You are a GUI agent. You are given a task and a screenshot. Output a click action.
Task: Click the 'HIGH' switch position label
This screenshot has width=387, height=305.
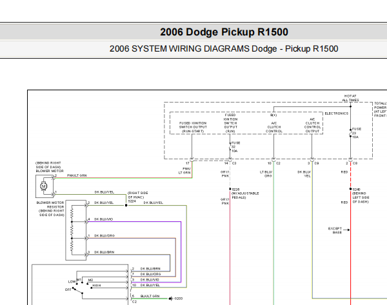[97, 286]
